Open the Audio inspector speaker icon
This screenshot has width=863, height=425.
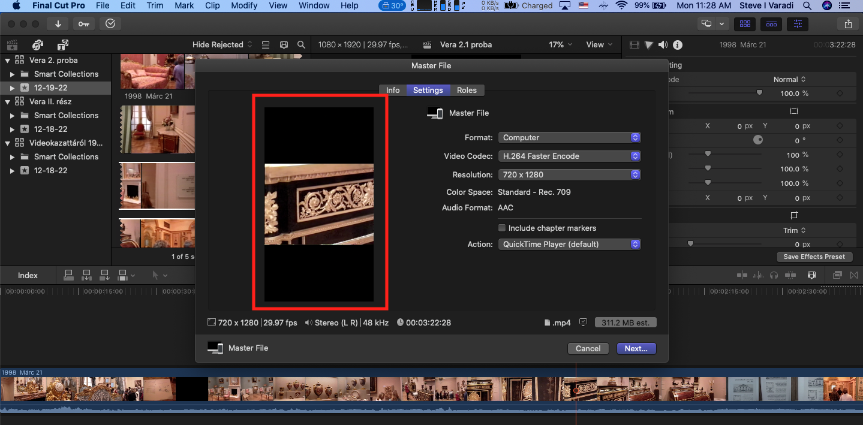tap(663, 45)
